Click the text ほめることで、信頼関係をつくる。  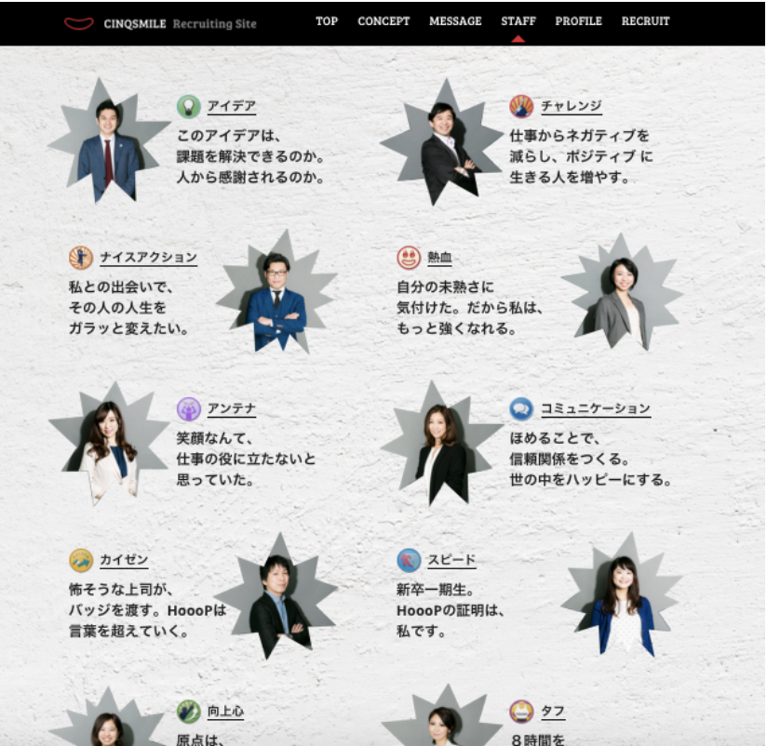(570, 448)
